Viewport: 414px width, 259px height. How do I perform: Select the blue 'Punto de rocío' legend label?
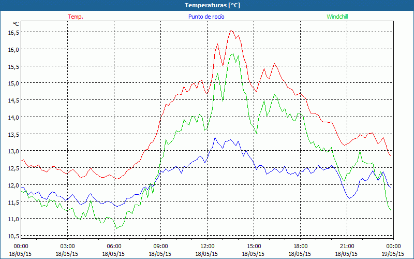tap(206, 17)
